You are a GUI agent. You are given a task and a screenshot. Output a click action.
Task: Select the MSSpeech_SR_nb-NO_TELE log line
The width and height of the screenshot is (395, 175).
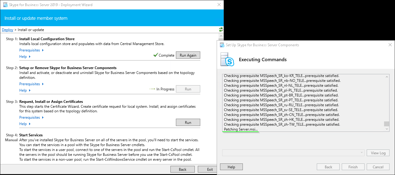tap(282, 81)
